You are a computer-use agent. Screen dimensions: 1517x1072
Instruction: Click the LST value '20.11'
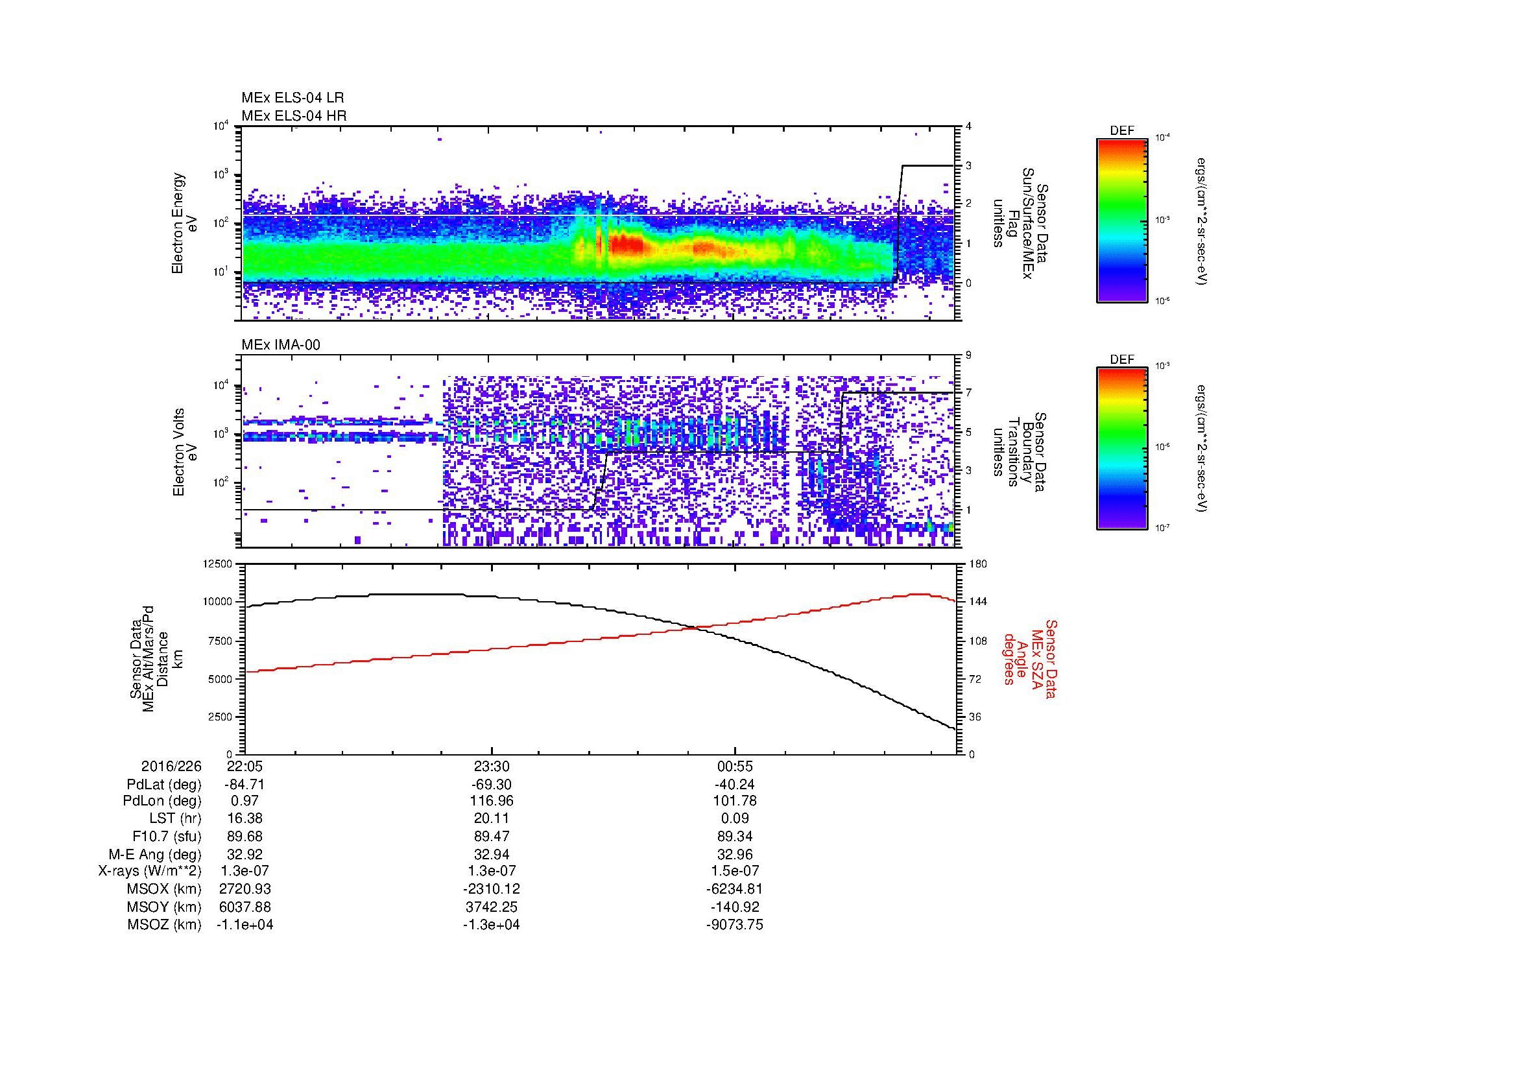point(491,819)
